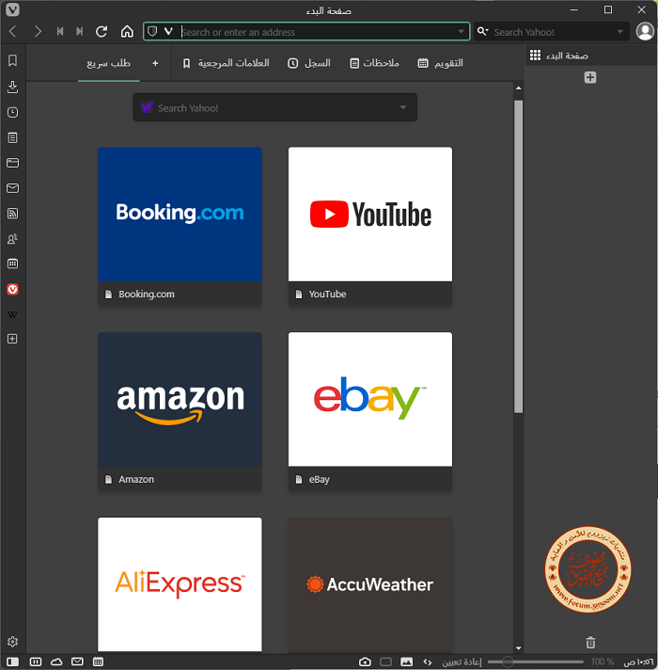Open the Vivaldi web panel in sidebar
658x670 pixels.
pyautogui.click(x=13, y=289)
